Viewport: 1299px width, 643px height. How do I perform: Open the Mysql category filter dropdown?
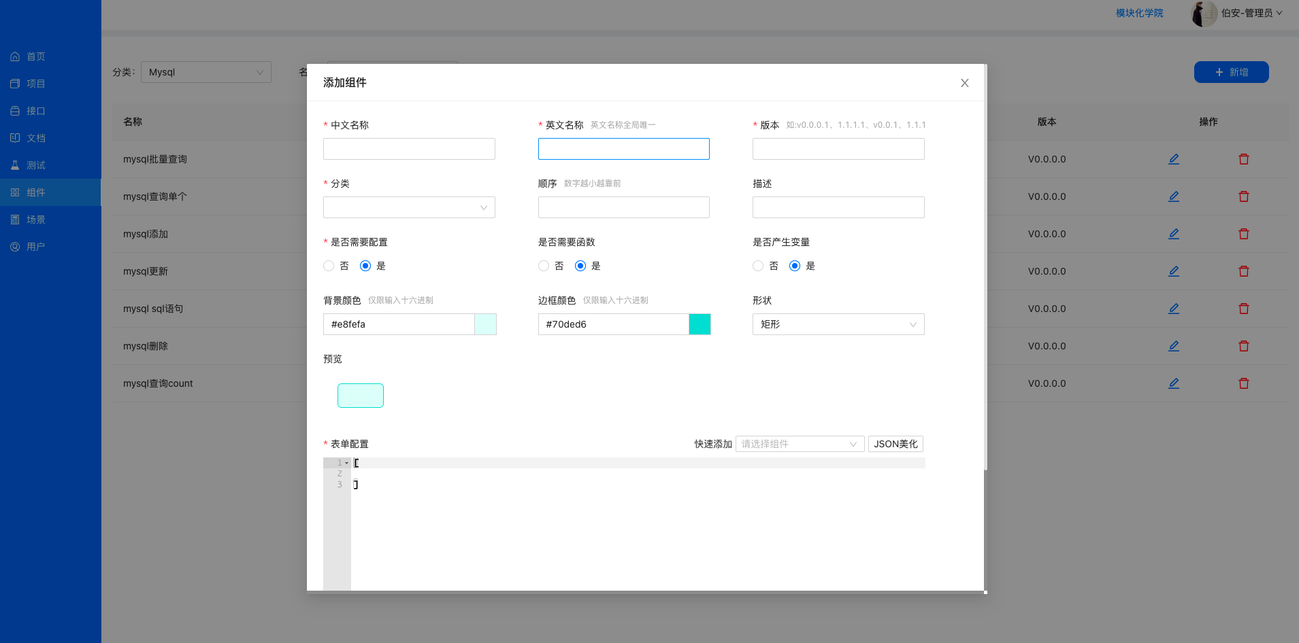point(206,72)
